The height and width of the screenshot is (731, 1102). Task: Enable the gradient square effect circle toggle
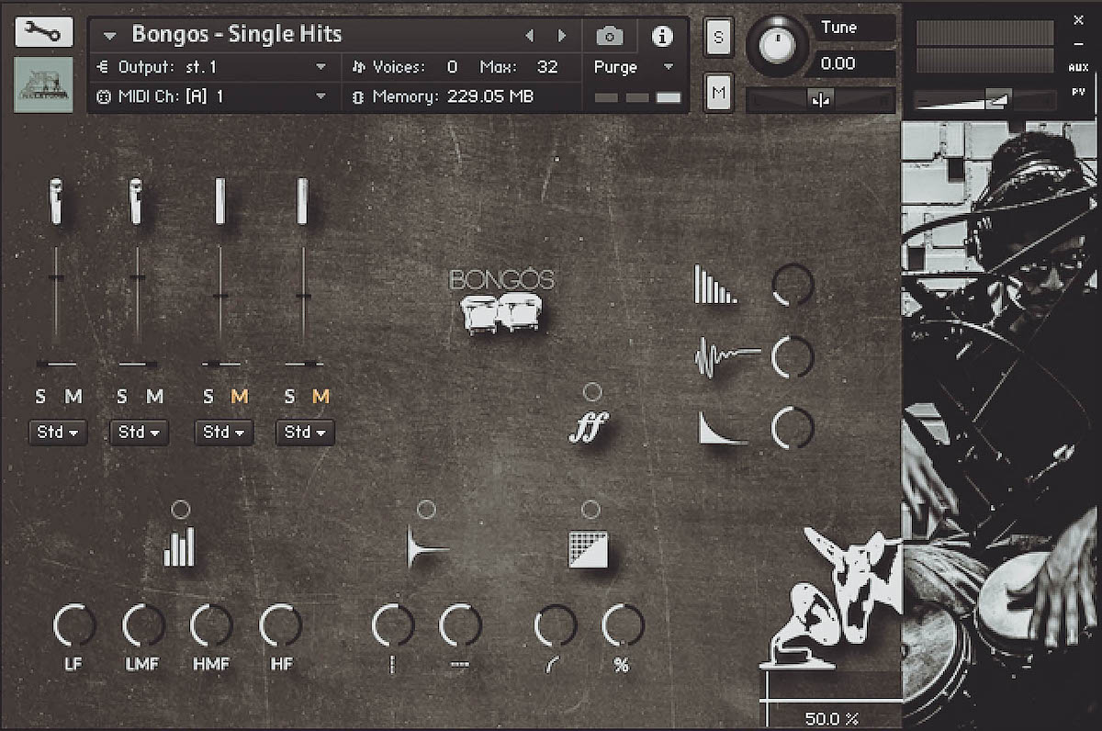(x=590, y=509)
